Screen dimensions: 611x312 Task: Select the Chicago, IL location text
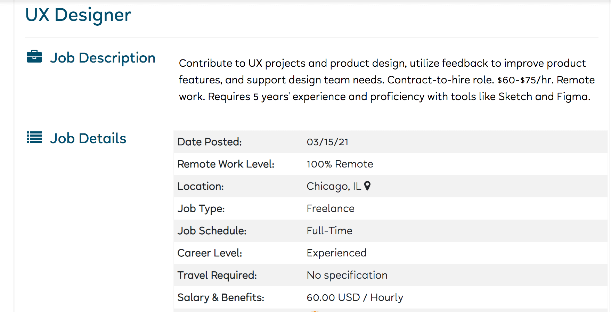pyautogui.click(x=334, y=187)
